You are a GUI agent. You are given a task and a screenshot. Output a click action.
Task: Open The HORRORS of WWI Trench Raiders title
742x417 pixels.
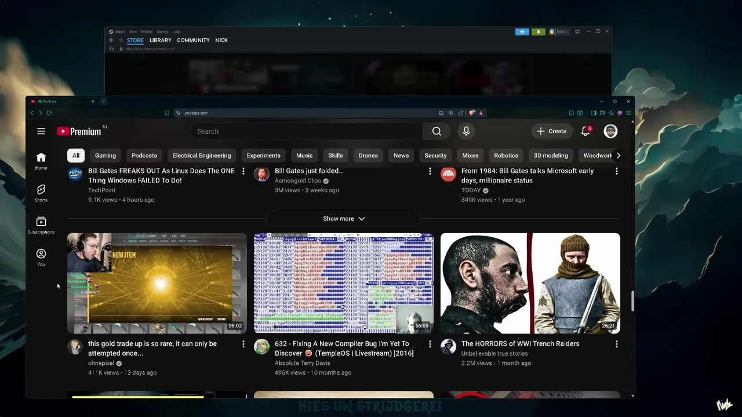(520, 343)
